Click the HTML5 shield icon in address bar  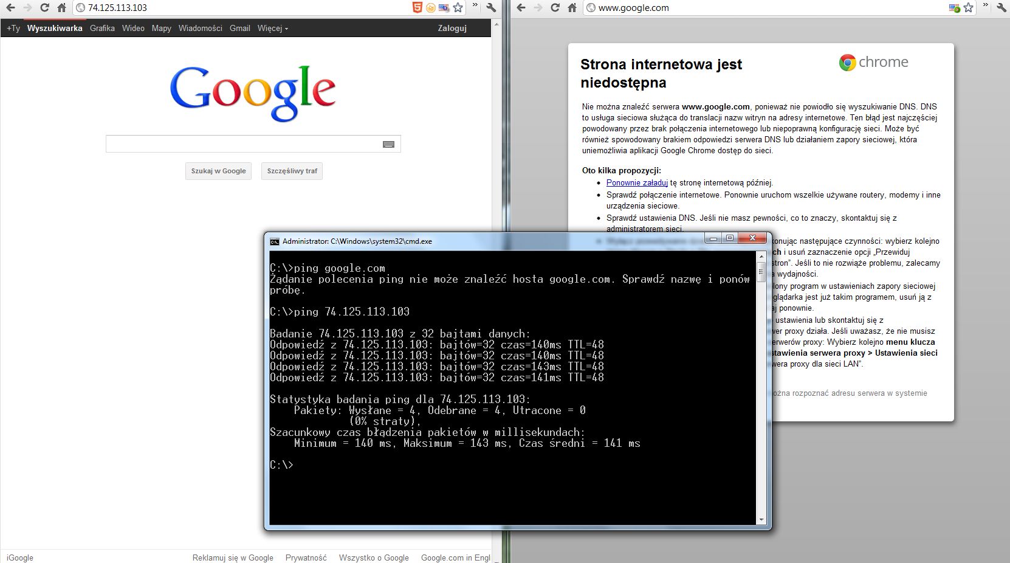[417, 7]
